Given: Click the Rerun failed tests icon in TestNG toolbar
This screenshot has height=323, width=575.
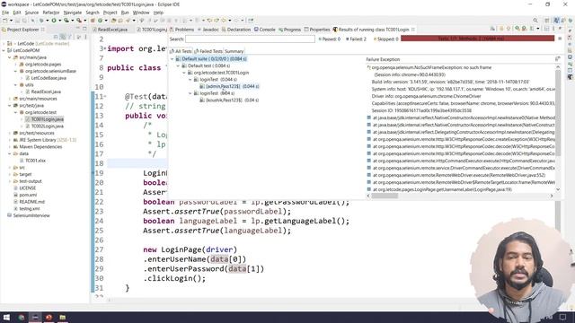Looking at the screenshot, I should click(x=524, y=28).
